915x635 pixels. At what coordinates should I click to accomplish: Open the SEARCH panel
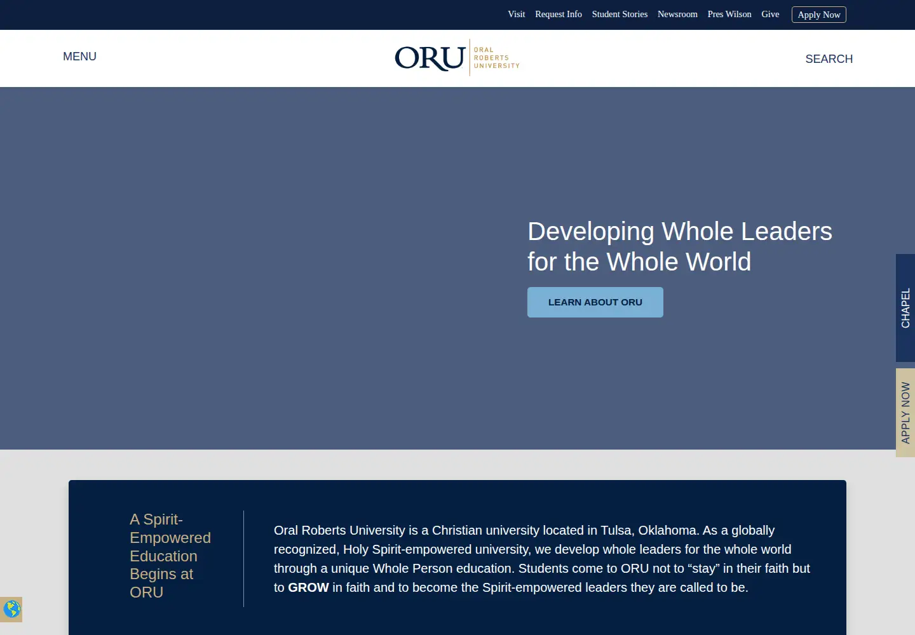(x=829, y=59)
